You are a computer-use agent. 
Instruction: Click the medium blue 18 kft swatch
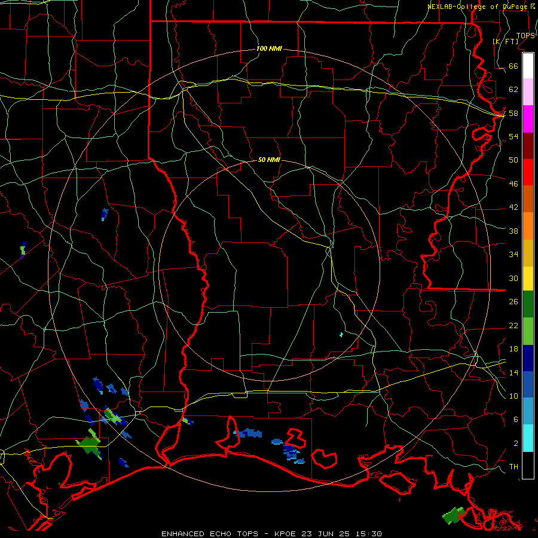(528, 384)
